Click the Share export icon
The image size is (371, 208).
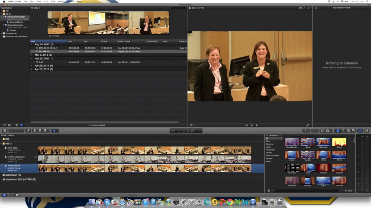pyautogui.click(x=367, y=131)
